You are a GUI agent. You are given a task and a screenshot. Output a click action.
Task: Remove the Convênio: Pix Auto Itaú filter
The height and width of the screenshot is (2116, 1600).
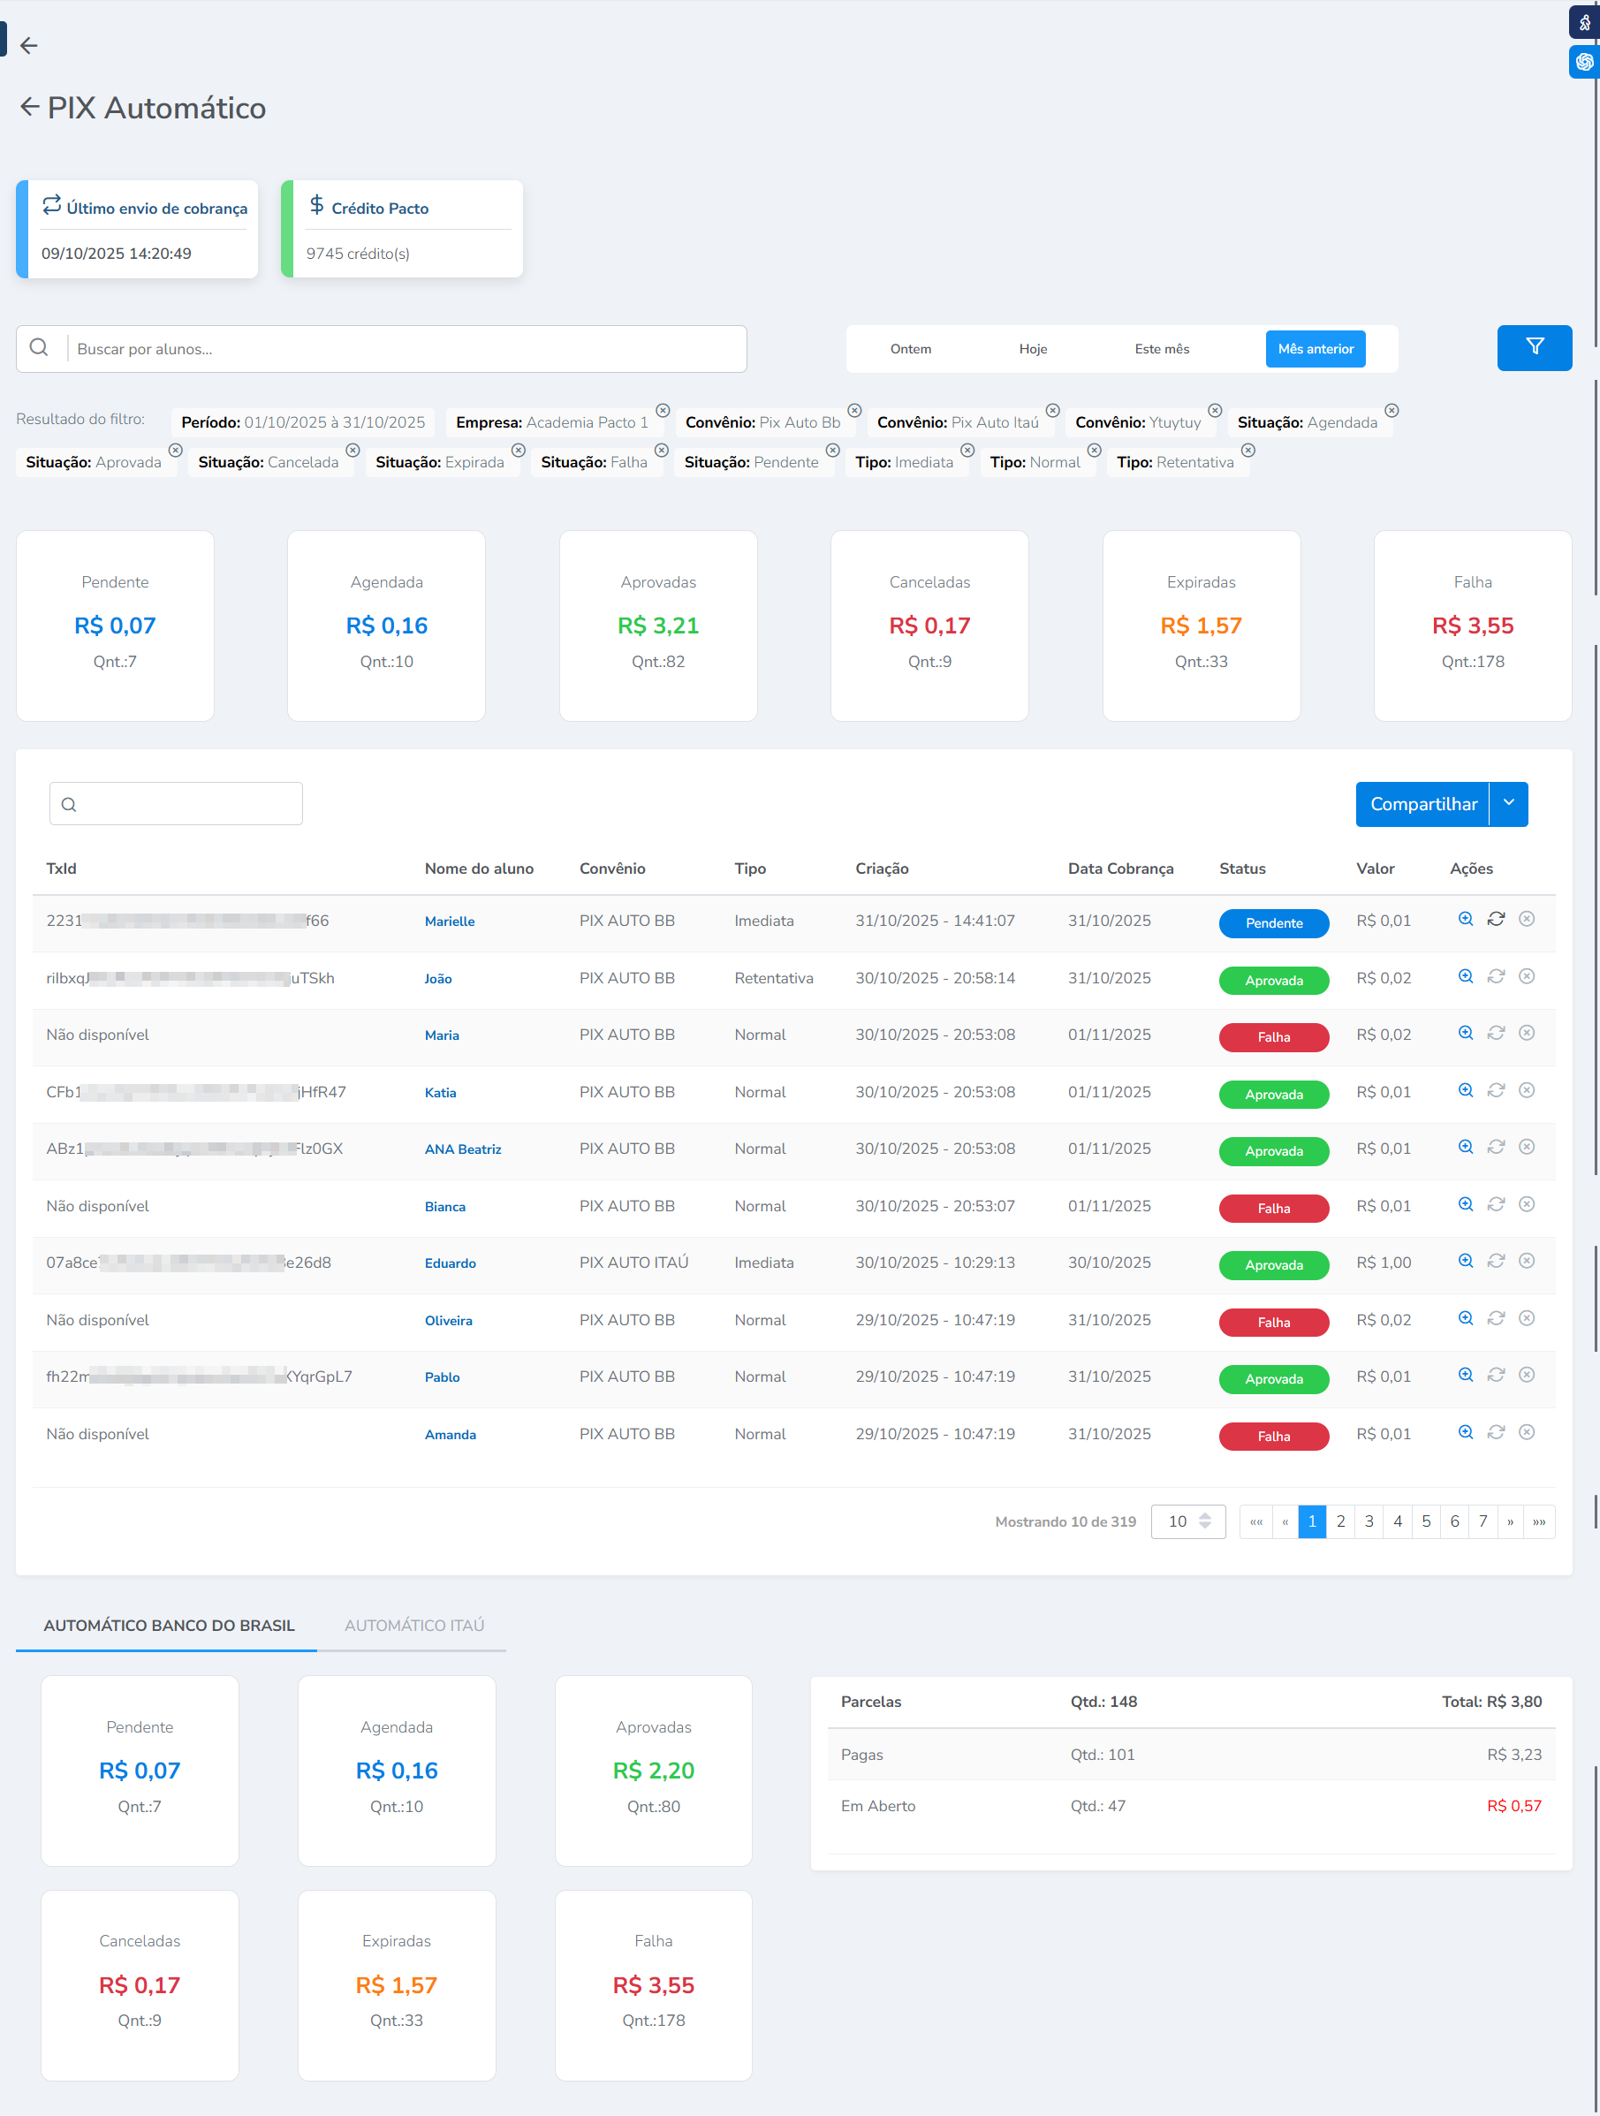tap(1052, 410)
